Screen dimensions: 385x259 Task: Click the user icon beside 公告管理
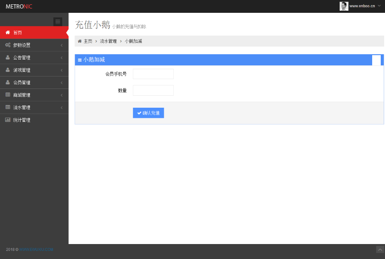coord(8,57)
